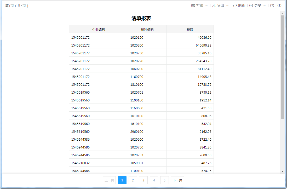
Task: Open help via the question mark icon
Action: coord(272,5)
